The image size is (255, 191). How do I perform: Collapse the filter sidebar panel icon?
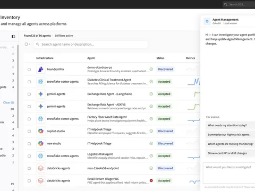[13, 37]
